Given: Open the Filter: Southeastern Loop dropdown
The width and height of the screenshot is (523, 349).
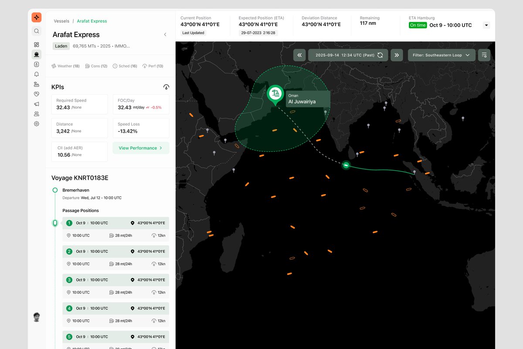Looking at the screenshot, I should (x=441, y=55).
